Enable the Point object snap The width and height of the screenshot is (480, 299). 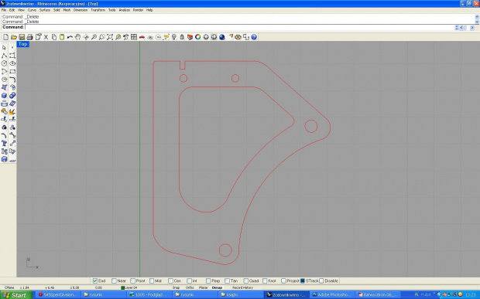click(x=132, y=280)
